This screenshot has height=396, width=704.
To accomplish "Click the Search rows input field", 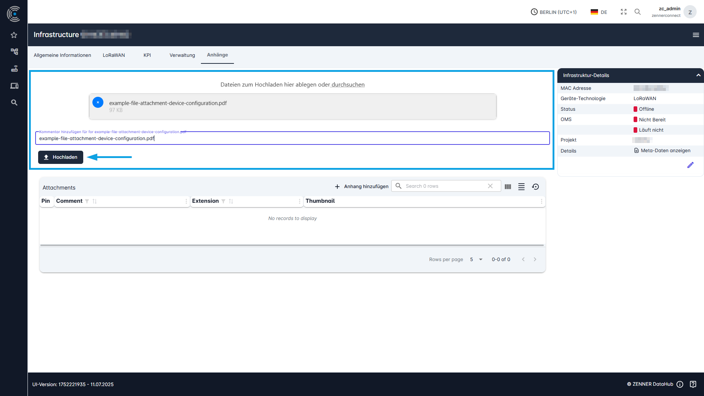I will coord(444,186).
